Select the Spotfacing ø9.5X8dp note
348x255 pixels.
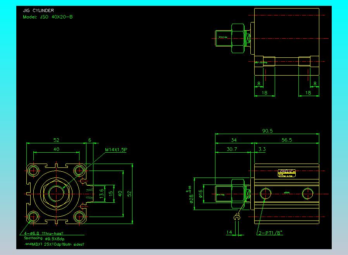[x=44, y=239]
